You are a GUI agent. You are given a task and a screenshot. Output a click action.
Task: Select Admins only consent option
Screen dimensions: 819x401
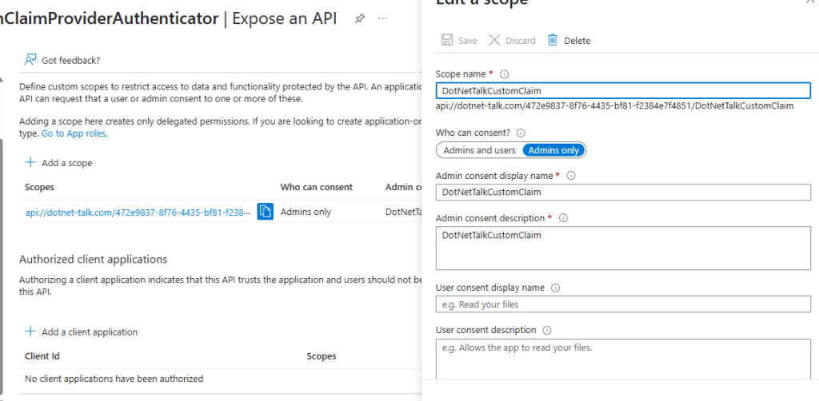point(553,150)
